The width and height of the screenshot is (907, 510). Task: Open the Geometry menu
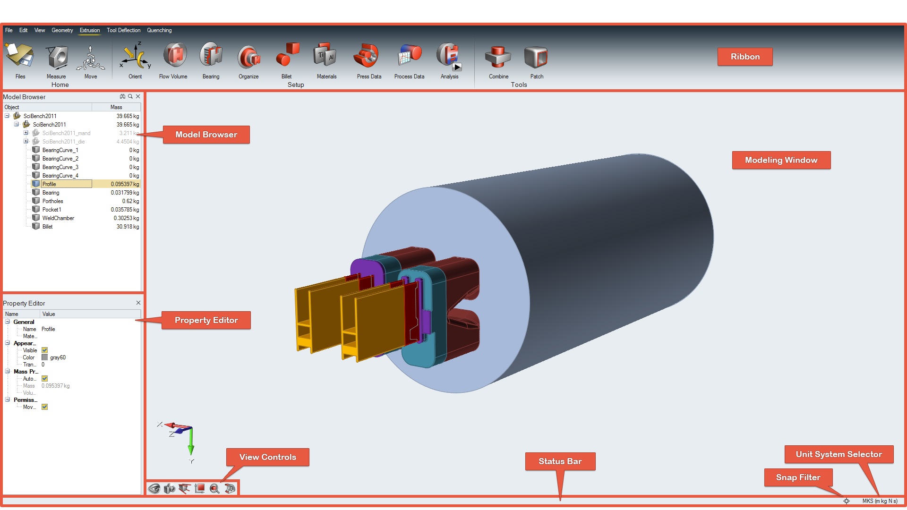pos(62,30)
